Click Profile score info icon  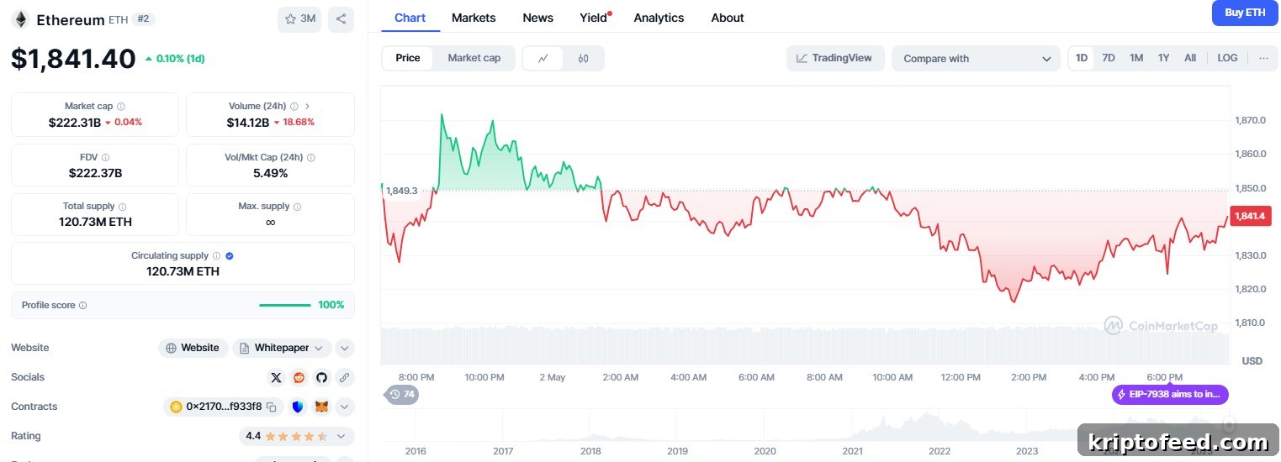(82, 306)
